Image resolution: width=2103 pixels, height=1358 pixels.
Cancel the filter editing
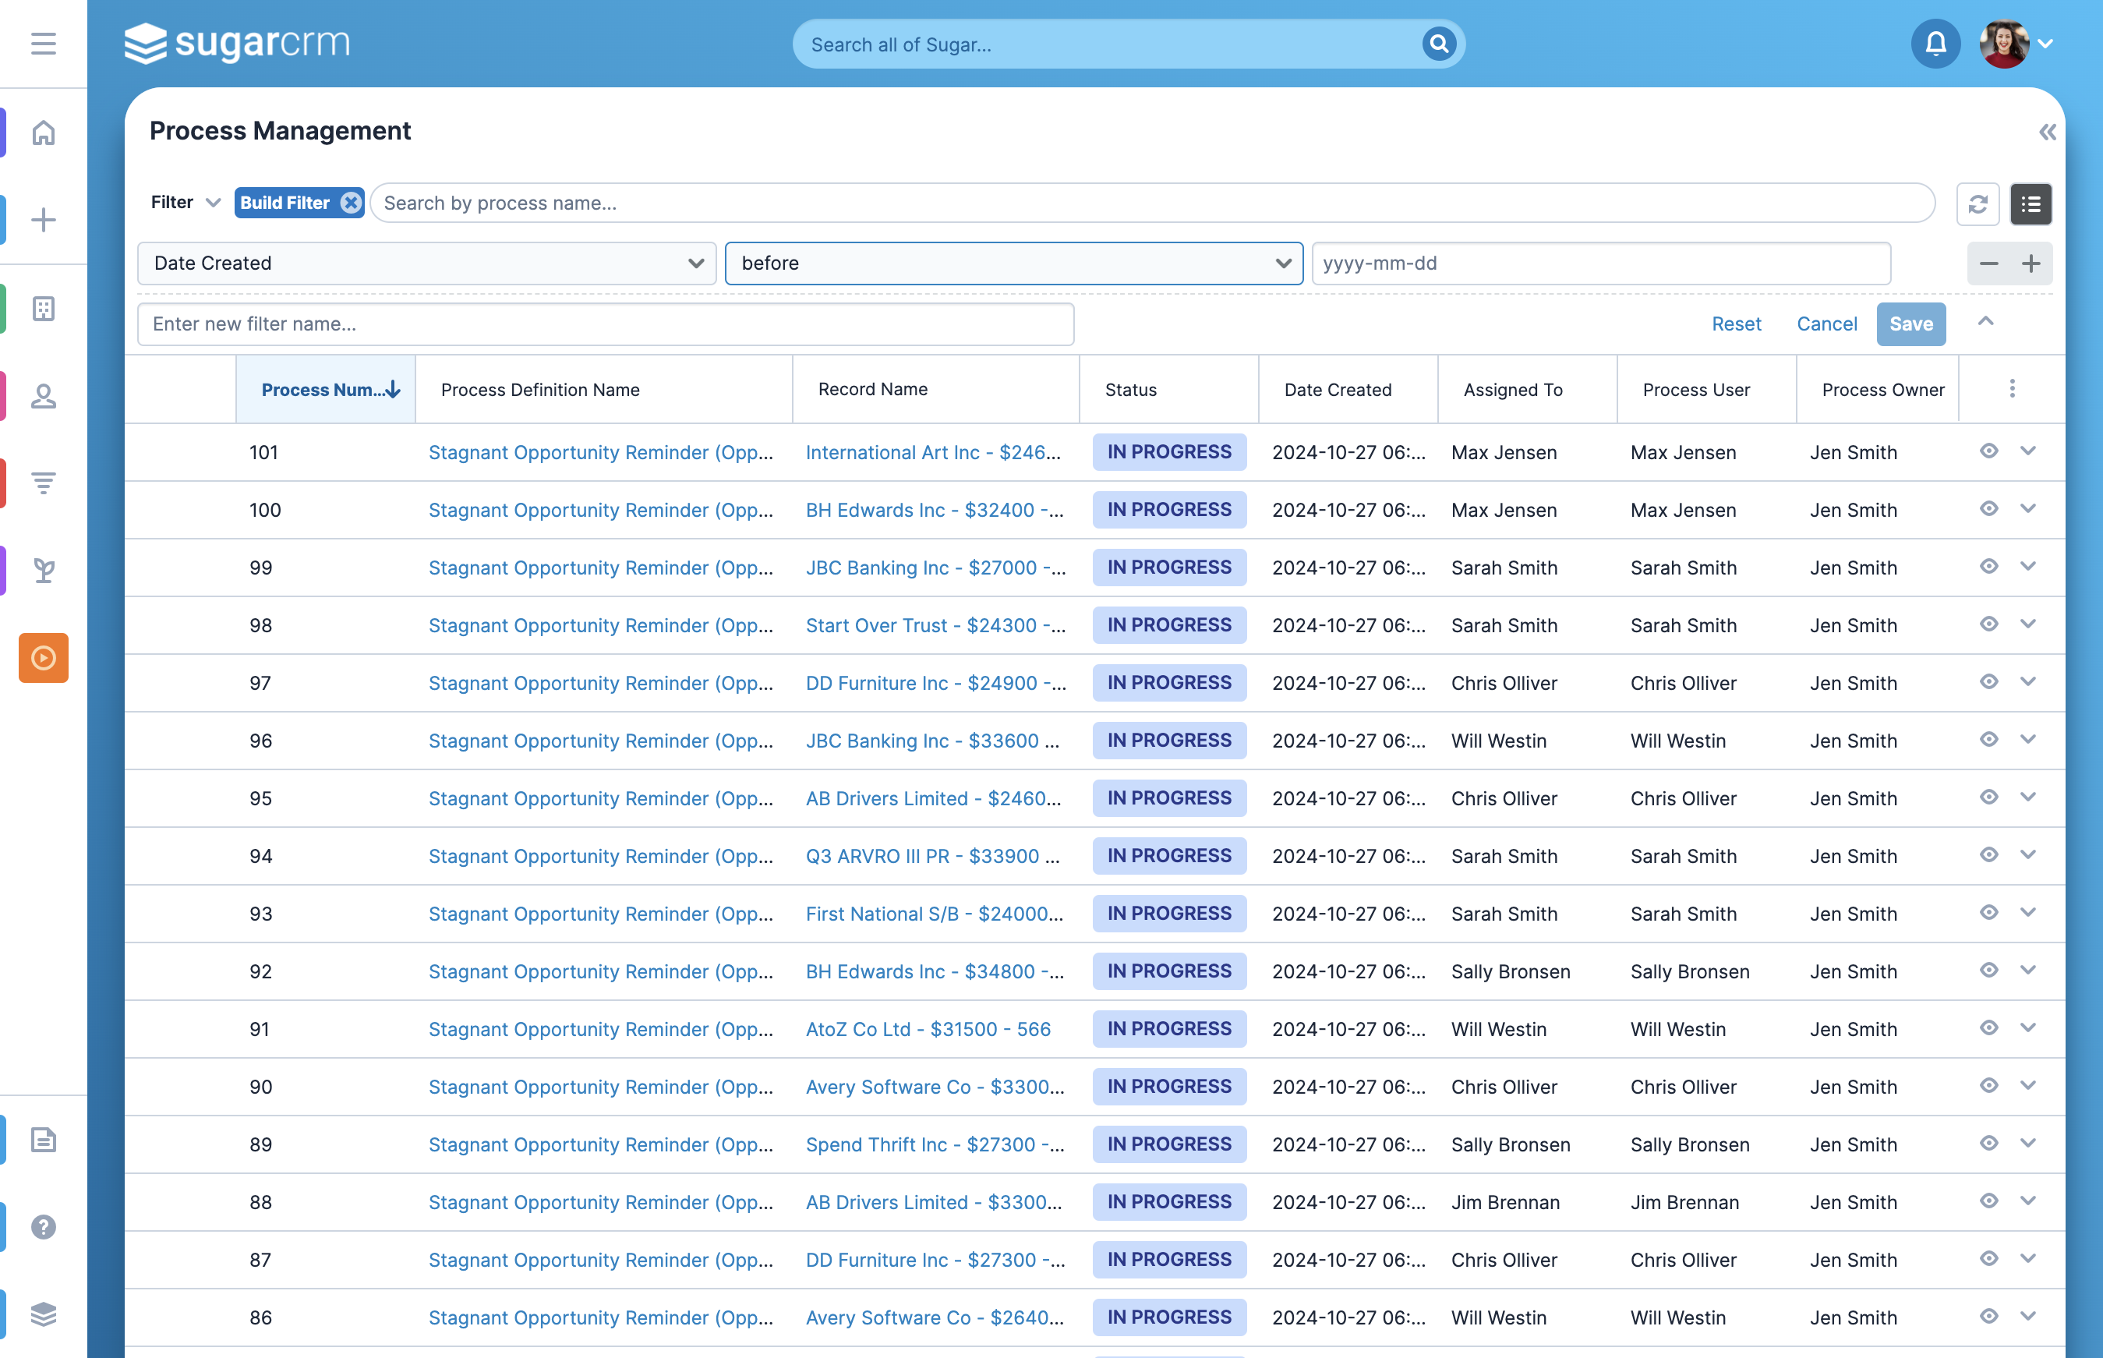click(1827, 324)
